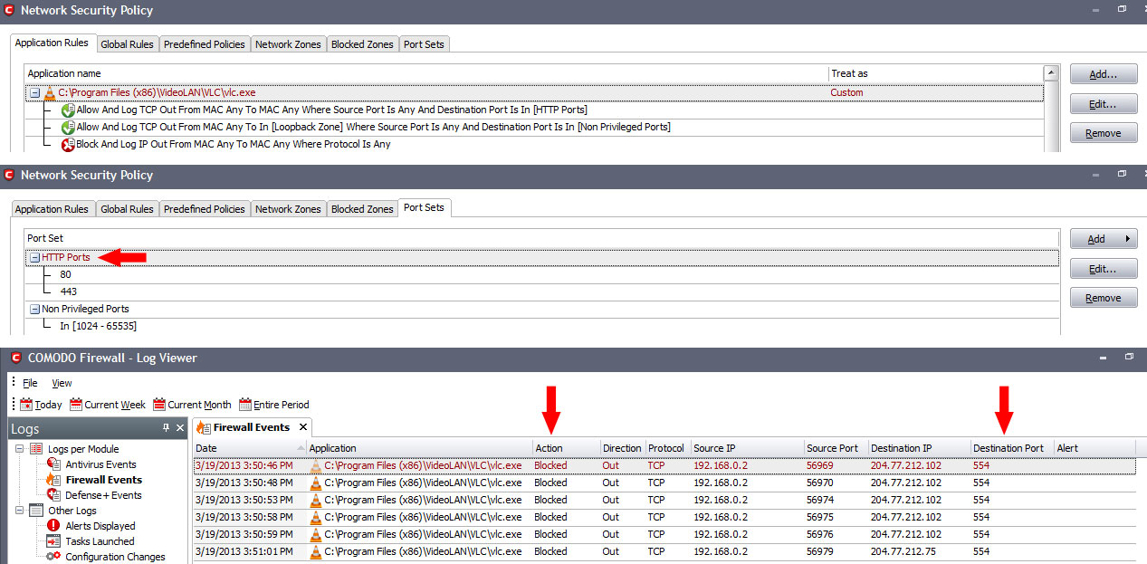1147x564 pixels.
Task: Switch to Application Rules tab above the Port Set list
Action: pos(52,209)
